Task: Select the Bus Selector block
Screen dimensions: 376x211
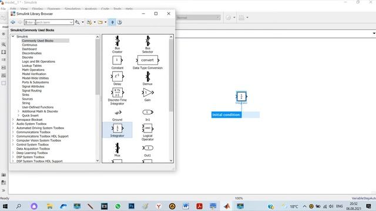Action: [x=147, y=45]
